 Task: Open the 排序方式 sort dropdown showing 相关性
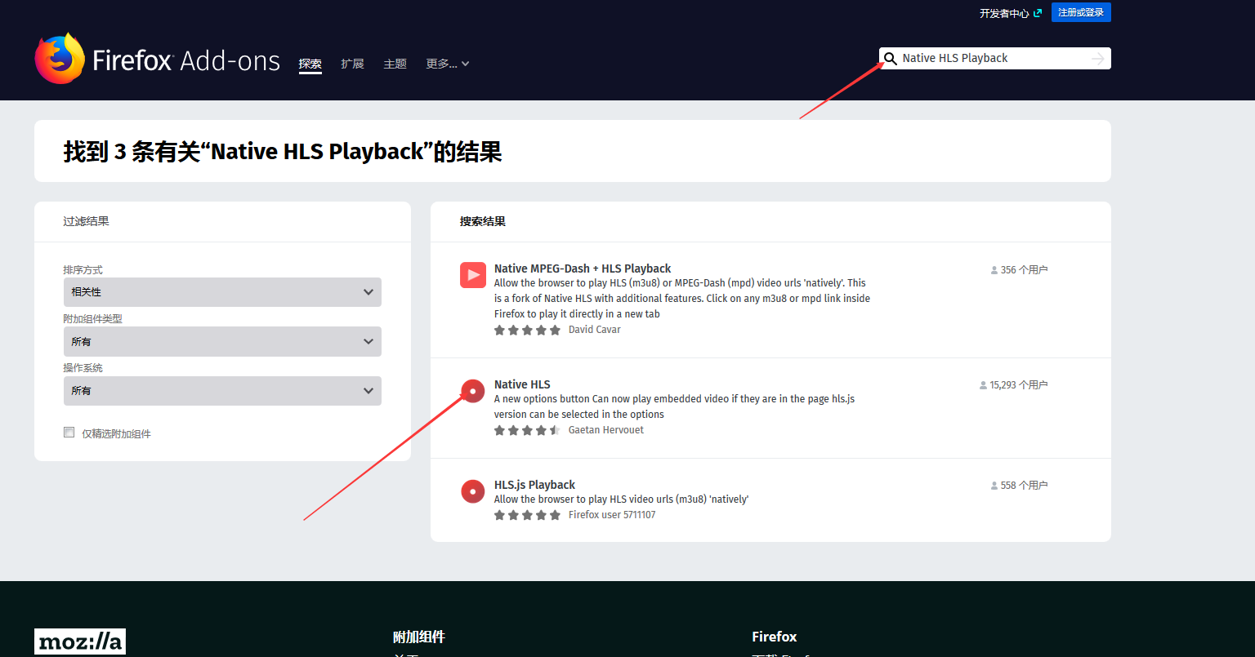[222, 291]
